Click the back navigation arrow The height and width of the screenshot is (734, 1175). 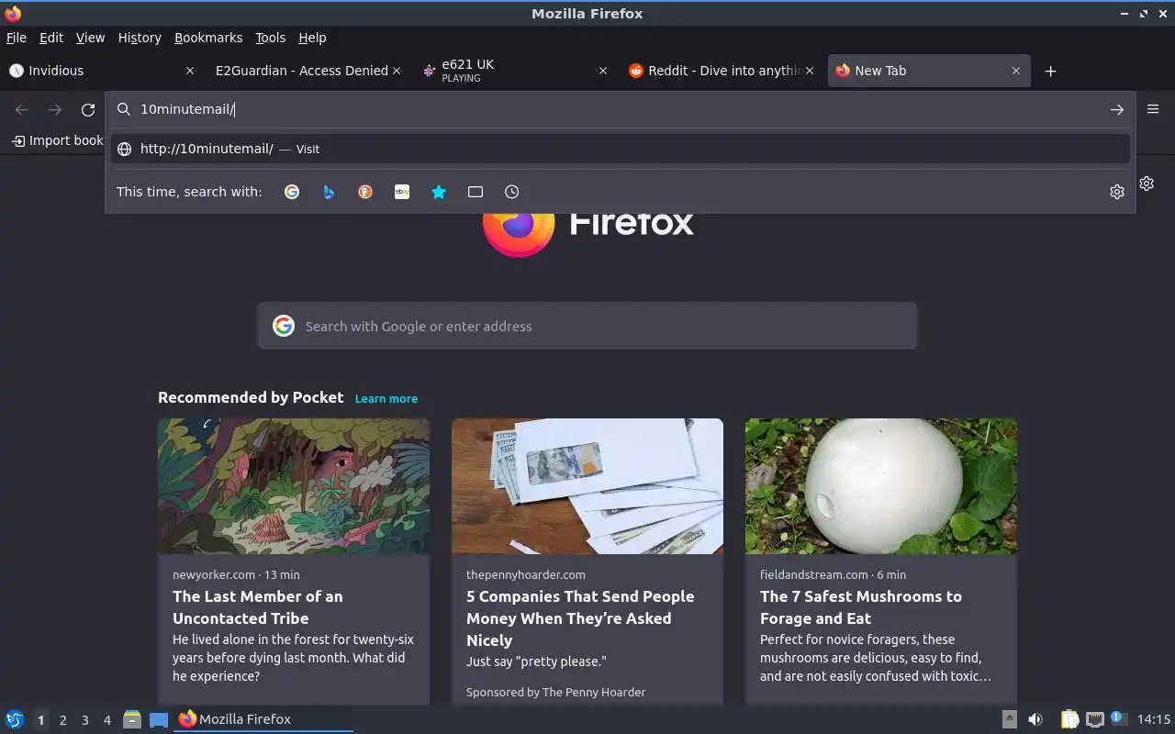click(22, 109)
